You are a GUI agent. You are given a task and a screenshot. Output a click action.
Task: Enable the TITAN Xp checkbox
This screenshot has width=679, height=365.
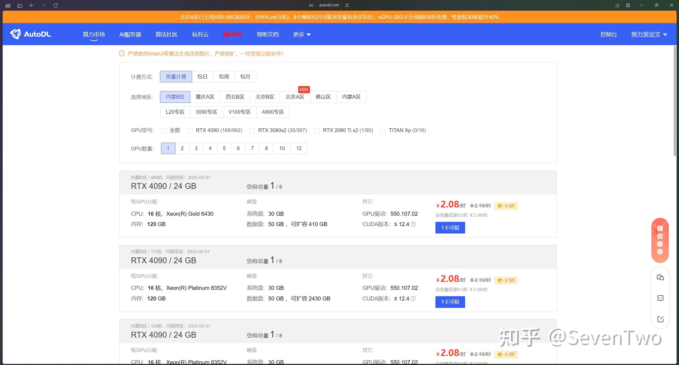click(383, 130)
